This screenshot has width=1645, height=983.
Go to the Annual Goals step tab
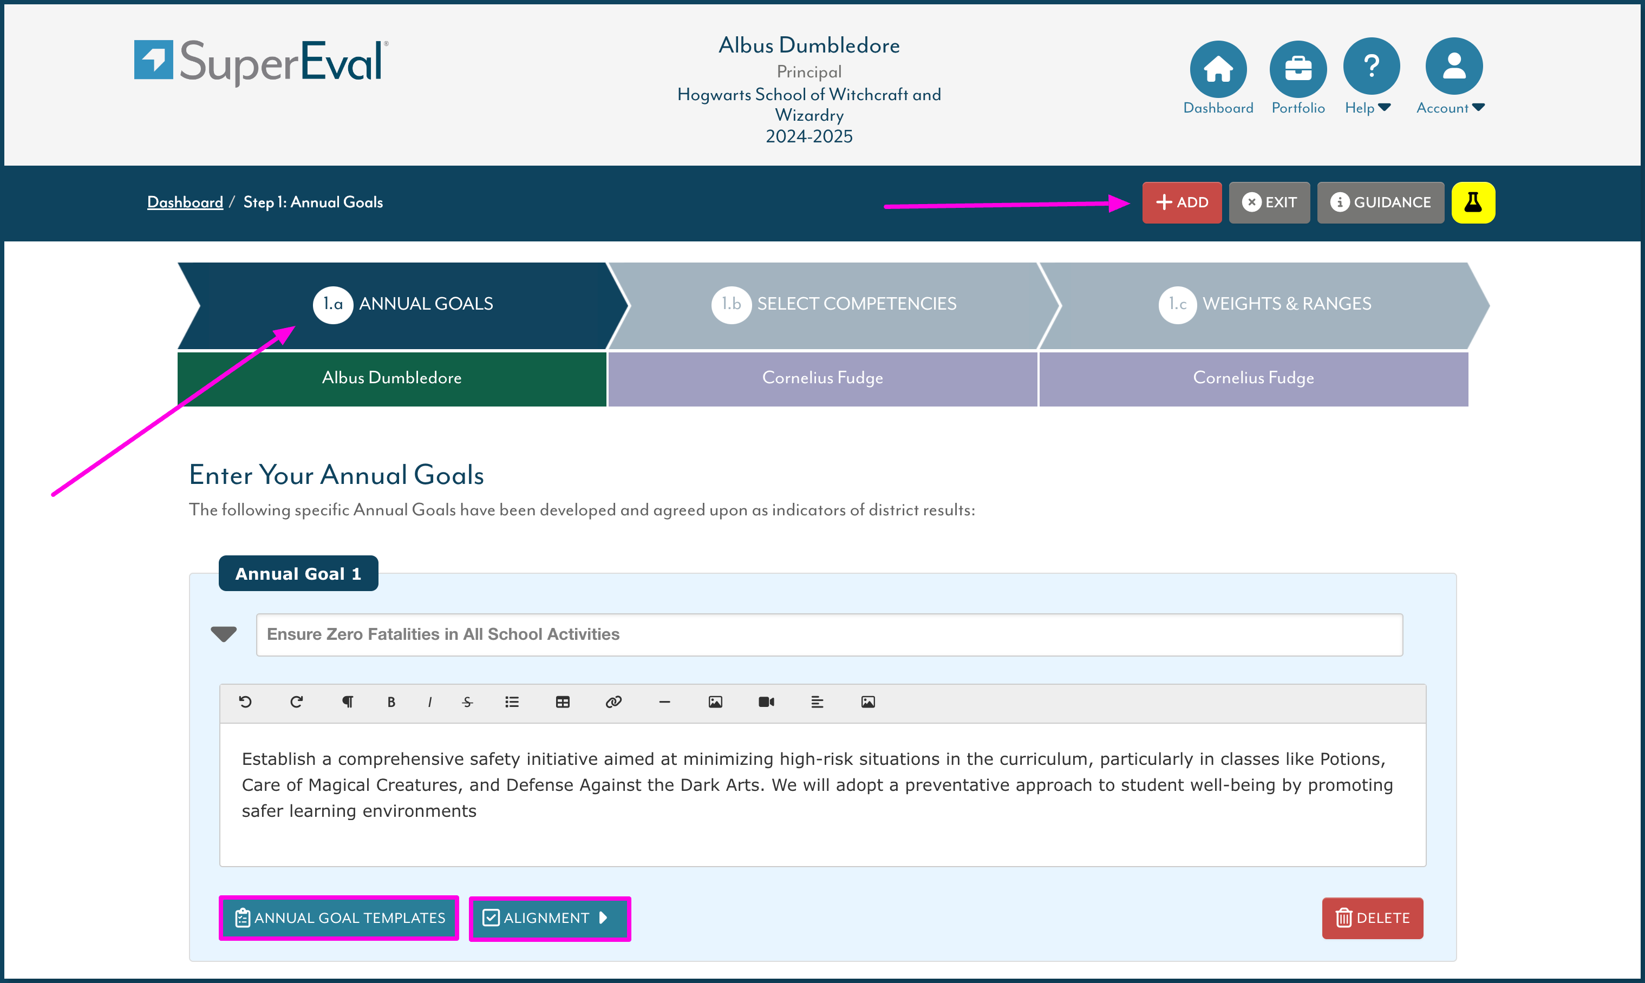403,305
